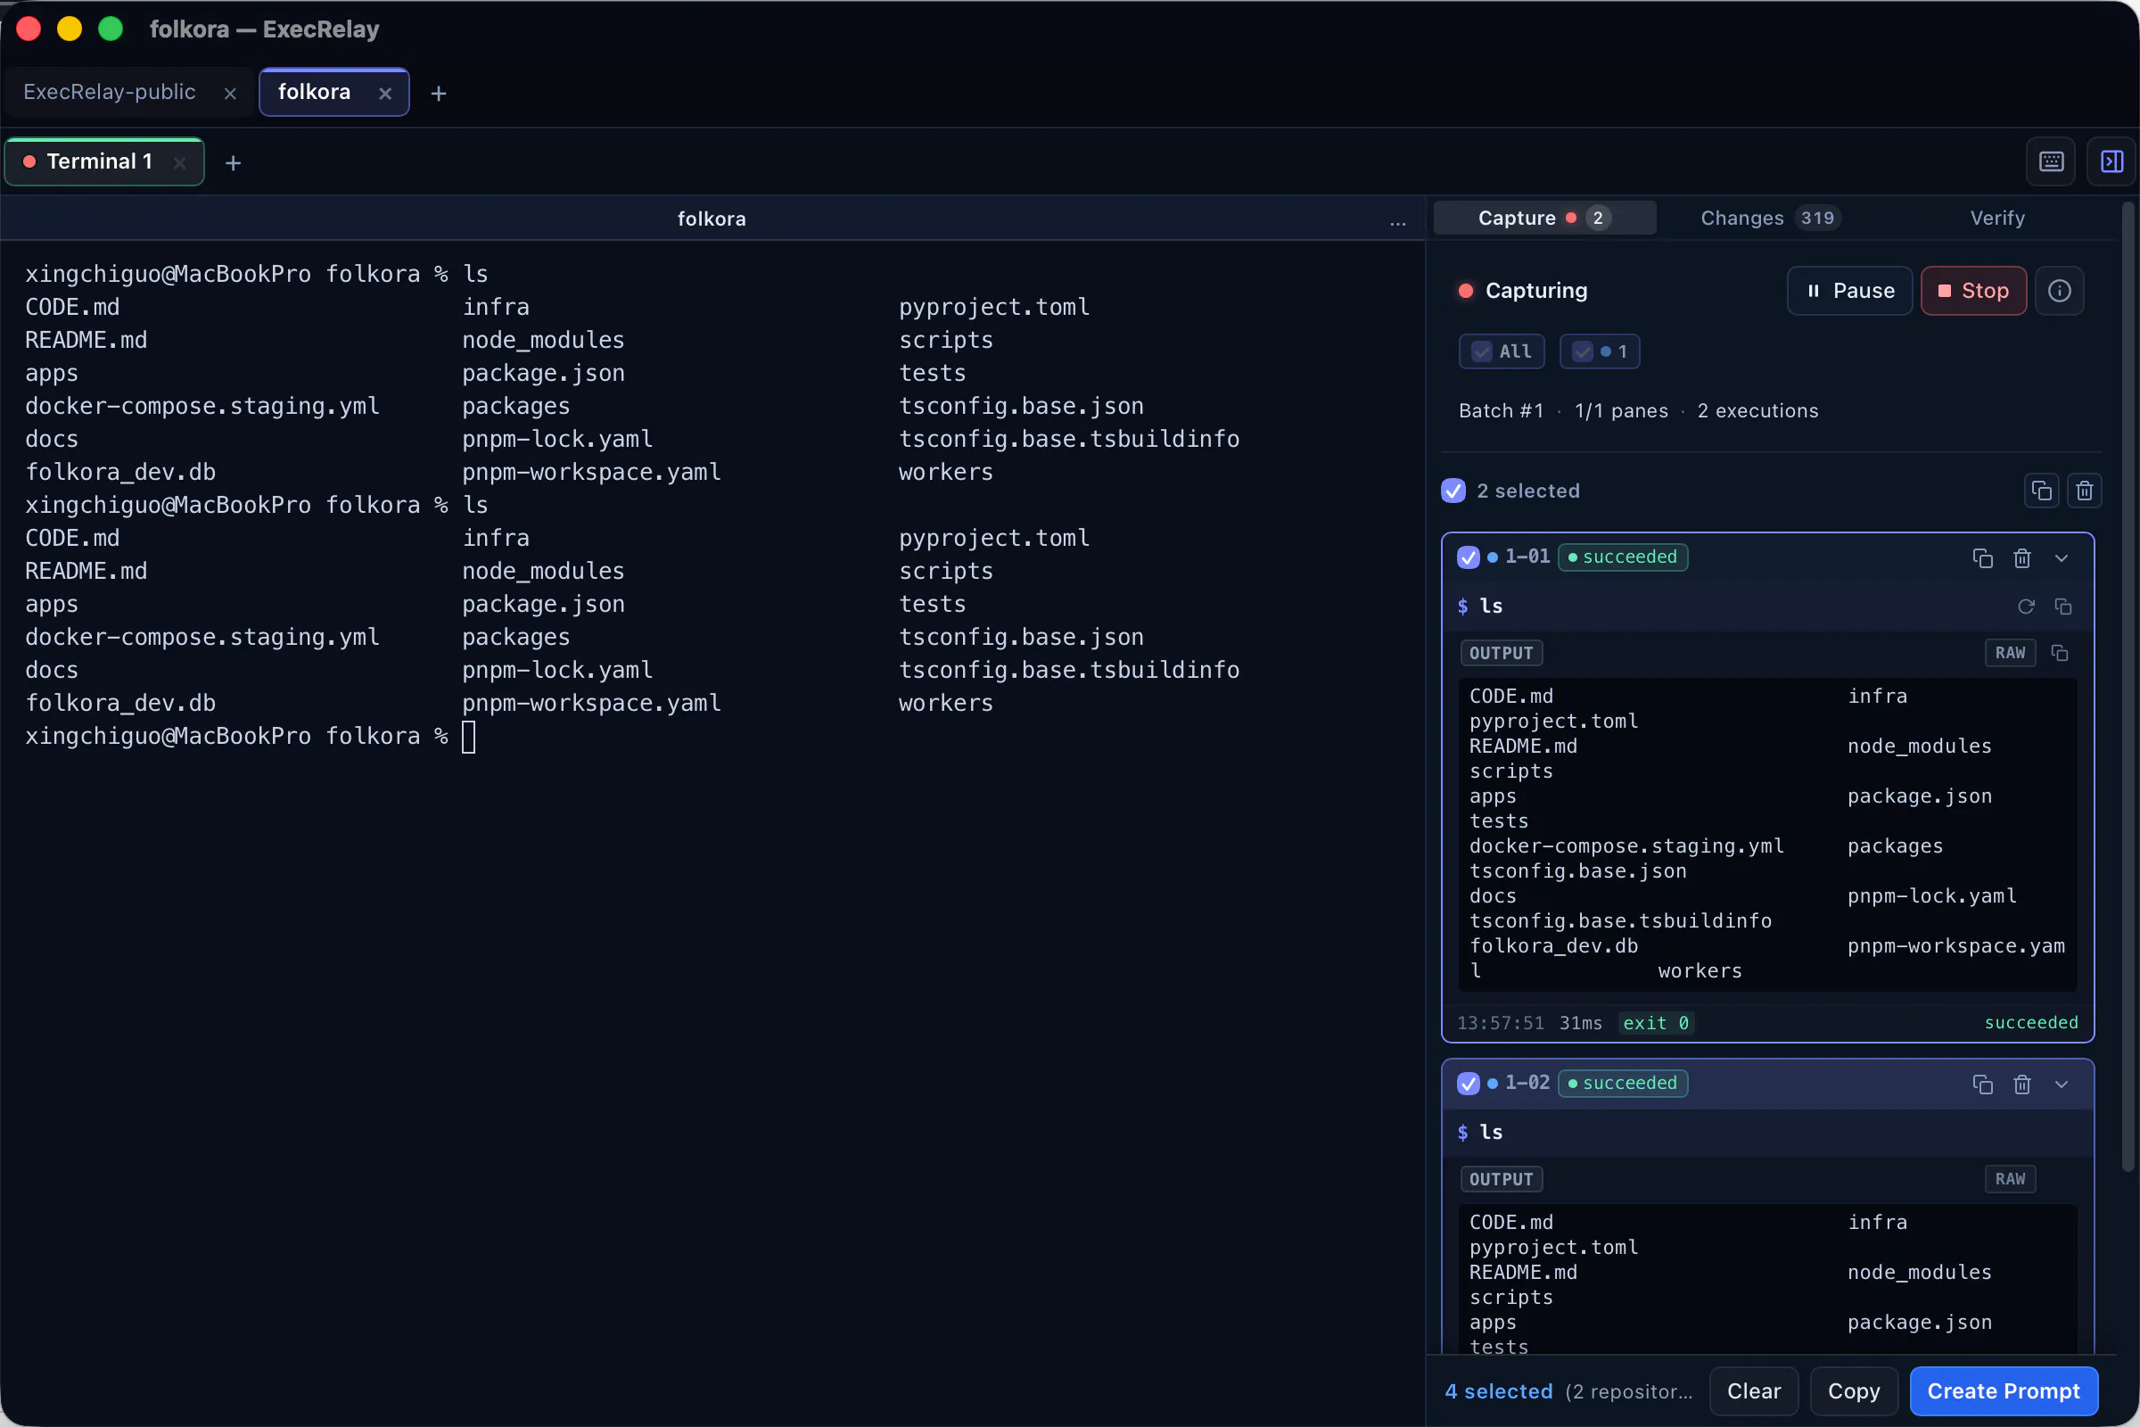Open the capture info icon
Image resolution: width=2140 pixels, height=1427 pixels.
(2059, 291)
